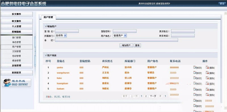The image size is (227, 112).
Task: Expand the 个人管理 sidebar section
Action: pos(16,27)
